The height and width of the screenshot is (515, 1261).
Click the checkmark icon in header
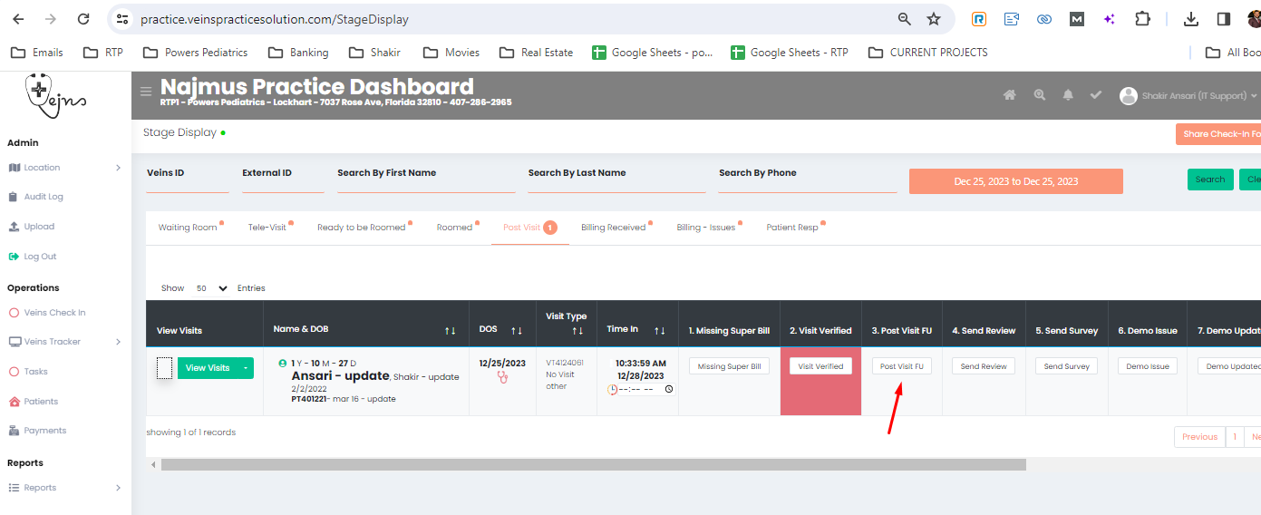pos(1096,95)
